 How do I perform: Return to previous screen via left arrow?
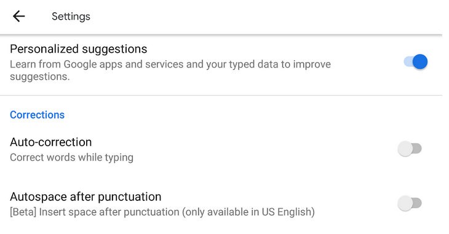[x=19, y=17]
